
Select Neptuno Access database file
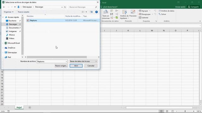[x=63, y=20]
